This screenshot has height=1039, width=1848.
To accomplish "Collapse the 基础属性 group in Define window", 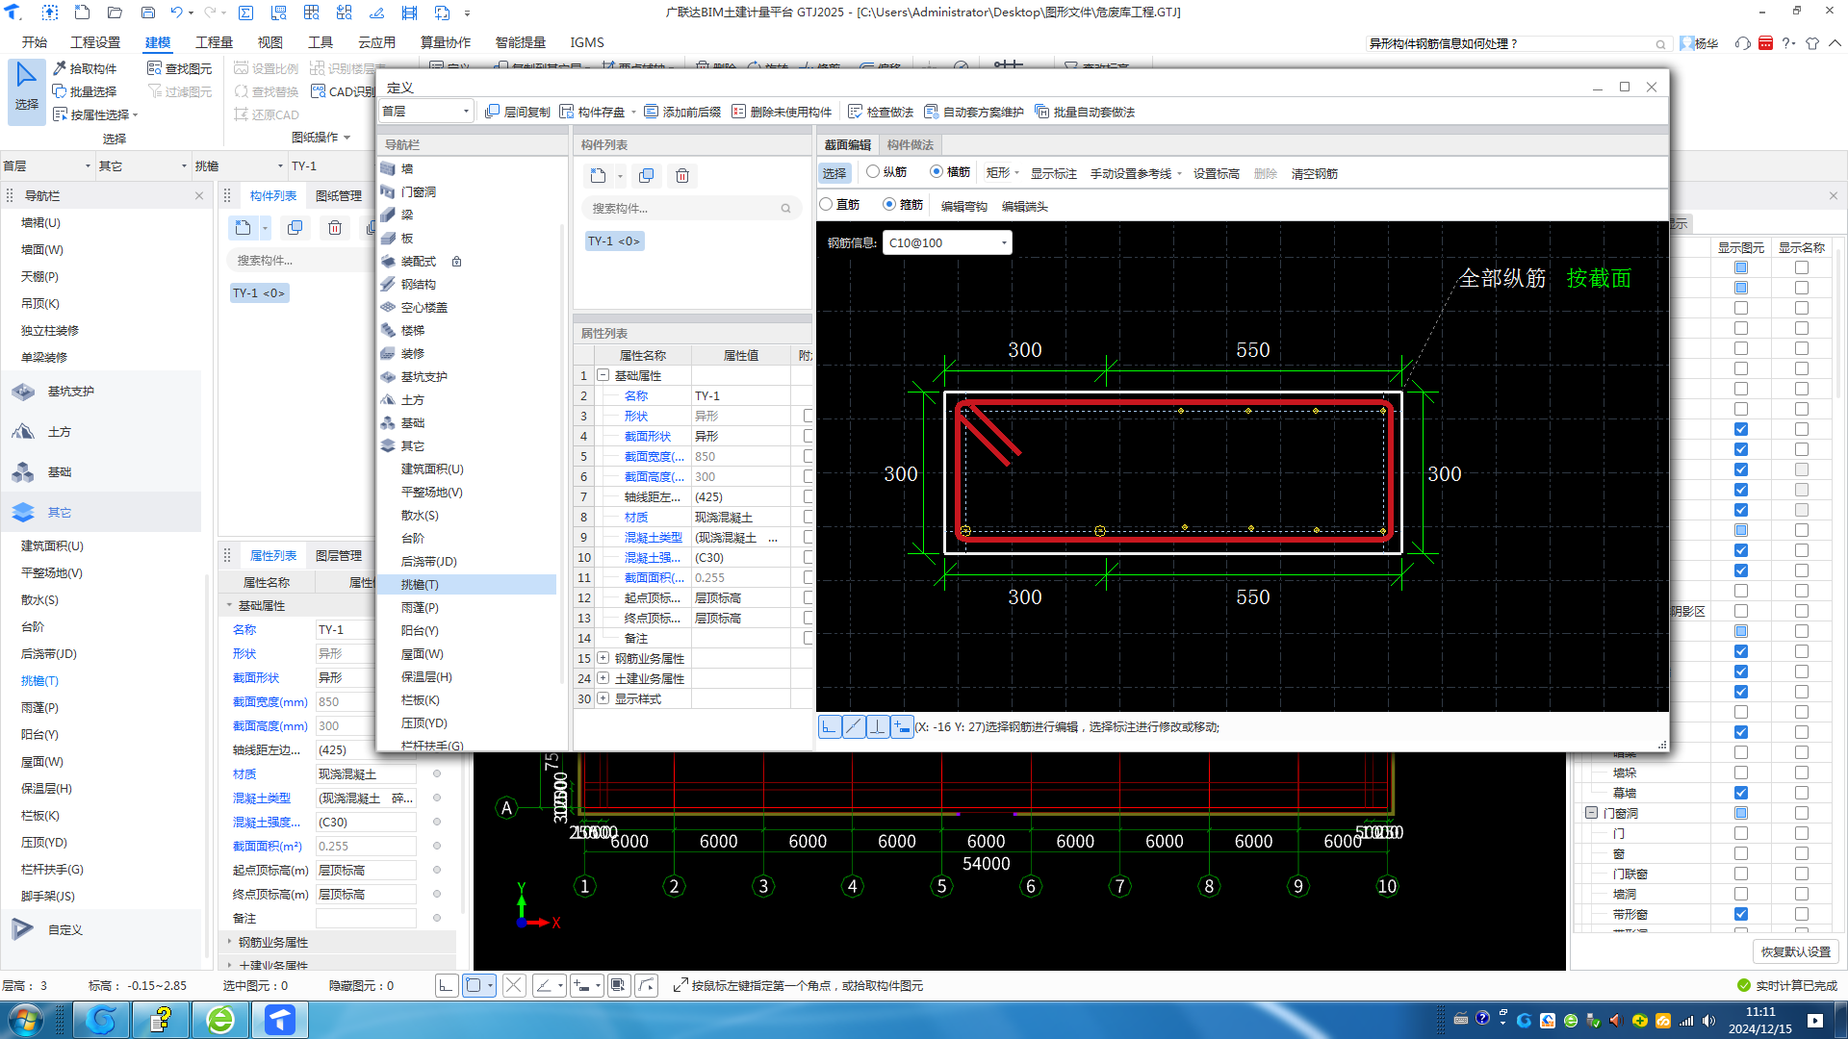I will click(603, 375).
